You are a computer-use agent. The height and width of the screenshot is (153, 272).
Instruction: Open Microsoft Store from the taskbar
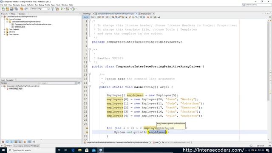[x=87, y=150]
